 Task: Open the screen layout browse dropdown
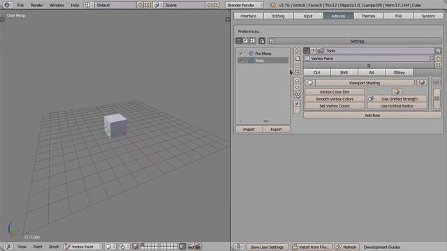pos(89,5)
